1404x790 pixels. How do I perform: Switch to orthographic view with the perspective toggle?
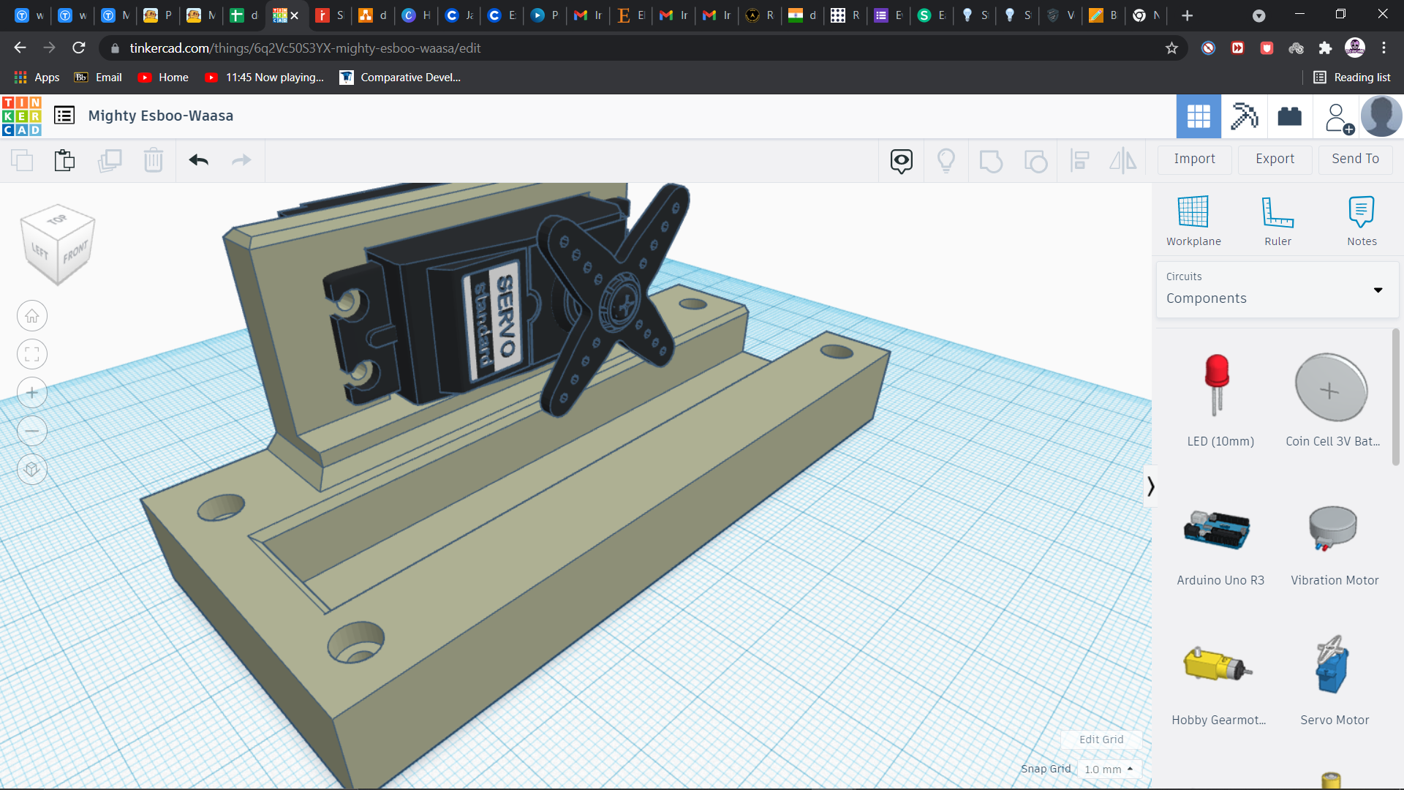point(31,469)
